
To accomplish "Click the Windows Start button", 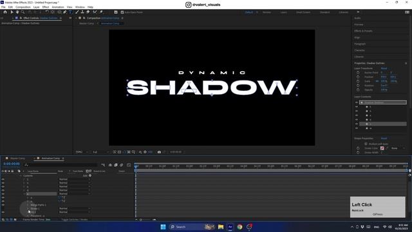I will click(163, 227).
